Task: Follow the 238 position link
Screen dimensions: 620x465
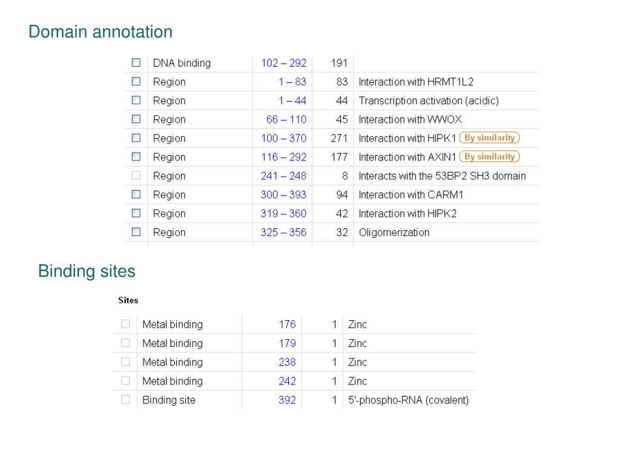Action: [287, 362]
